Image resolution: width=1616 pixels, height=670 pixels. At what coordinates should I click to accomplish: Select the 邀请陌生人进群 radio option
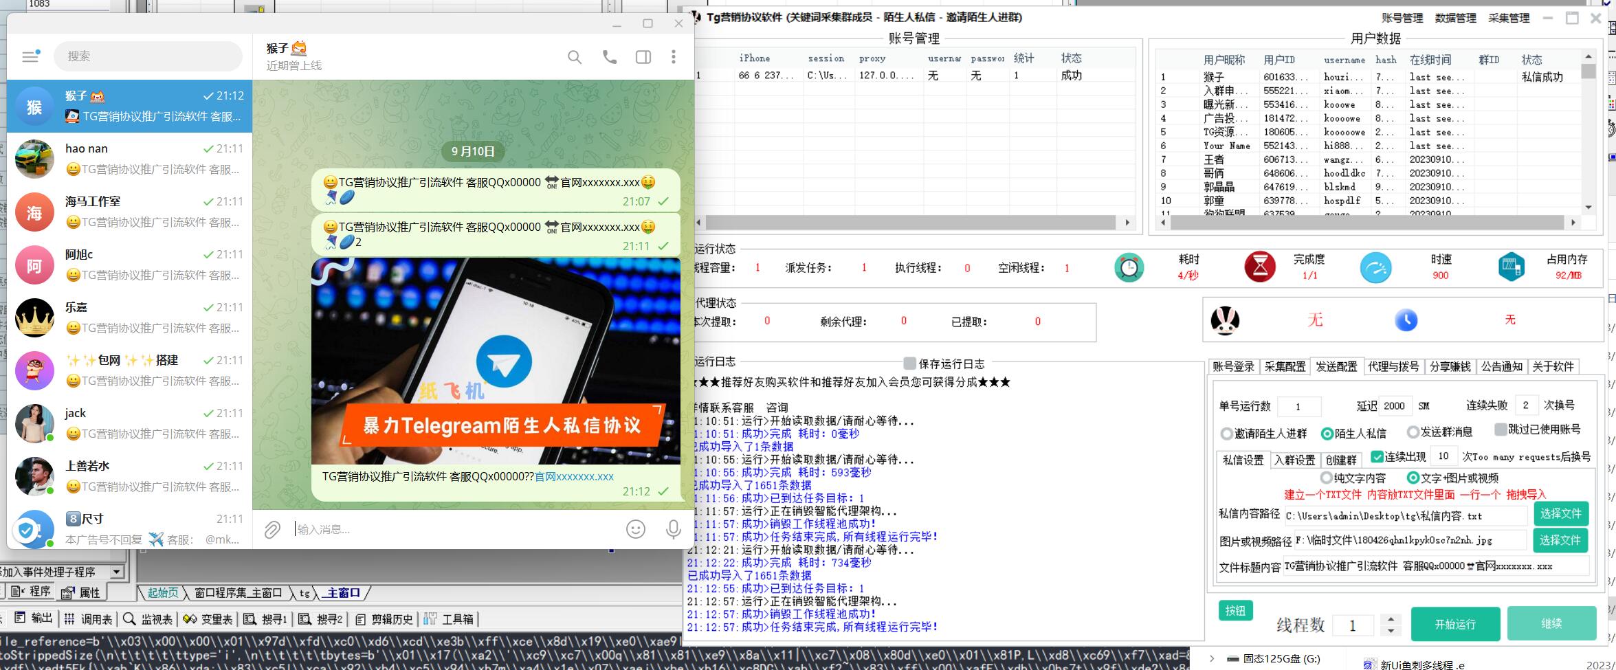pos(1226,434)
